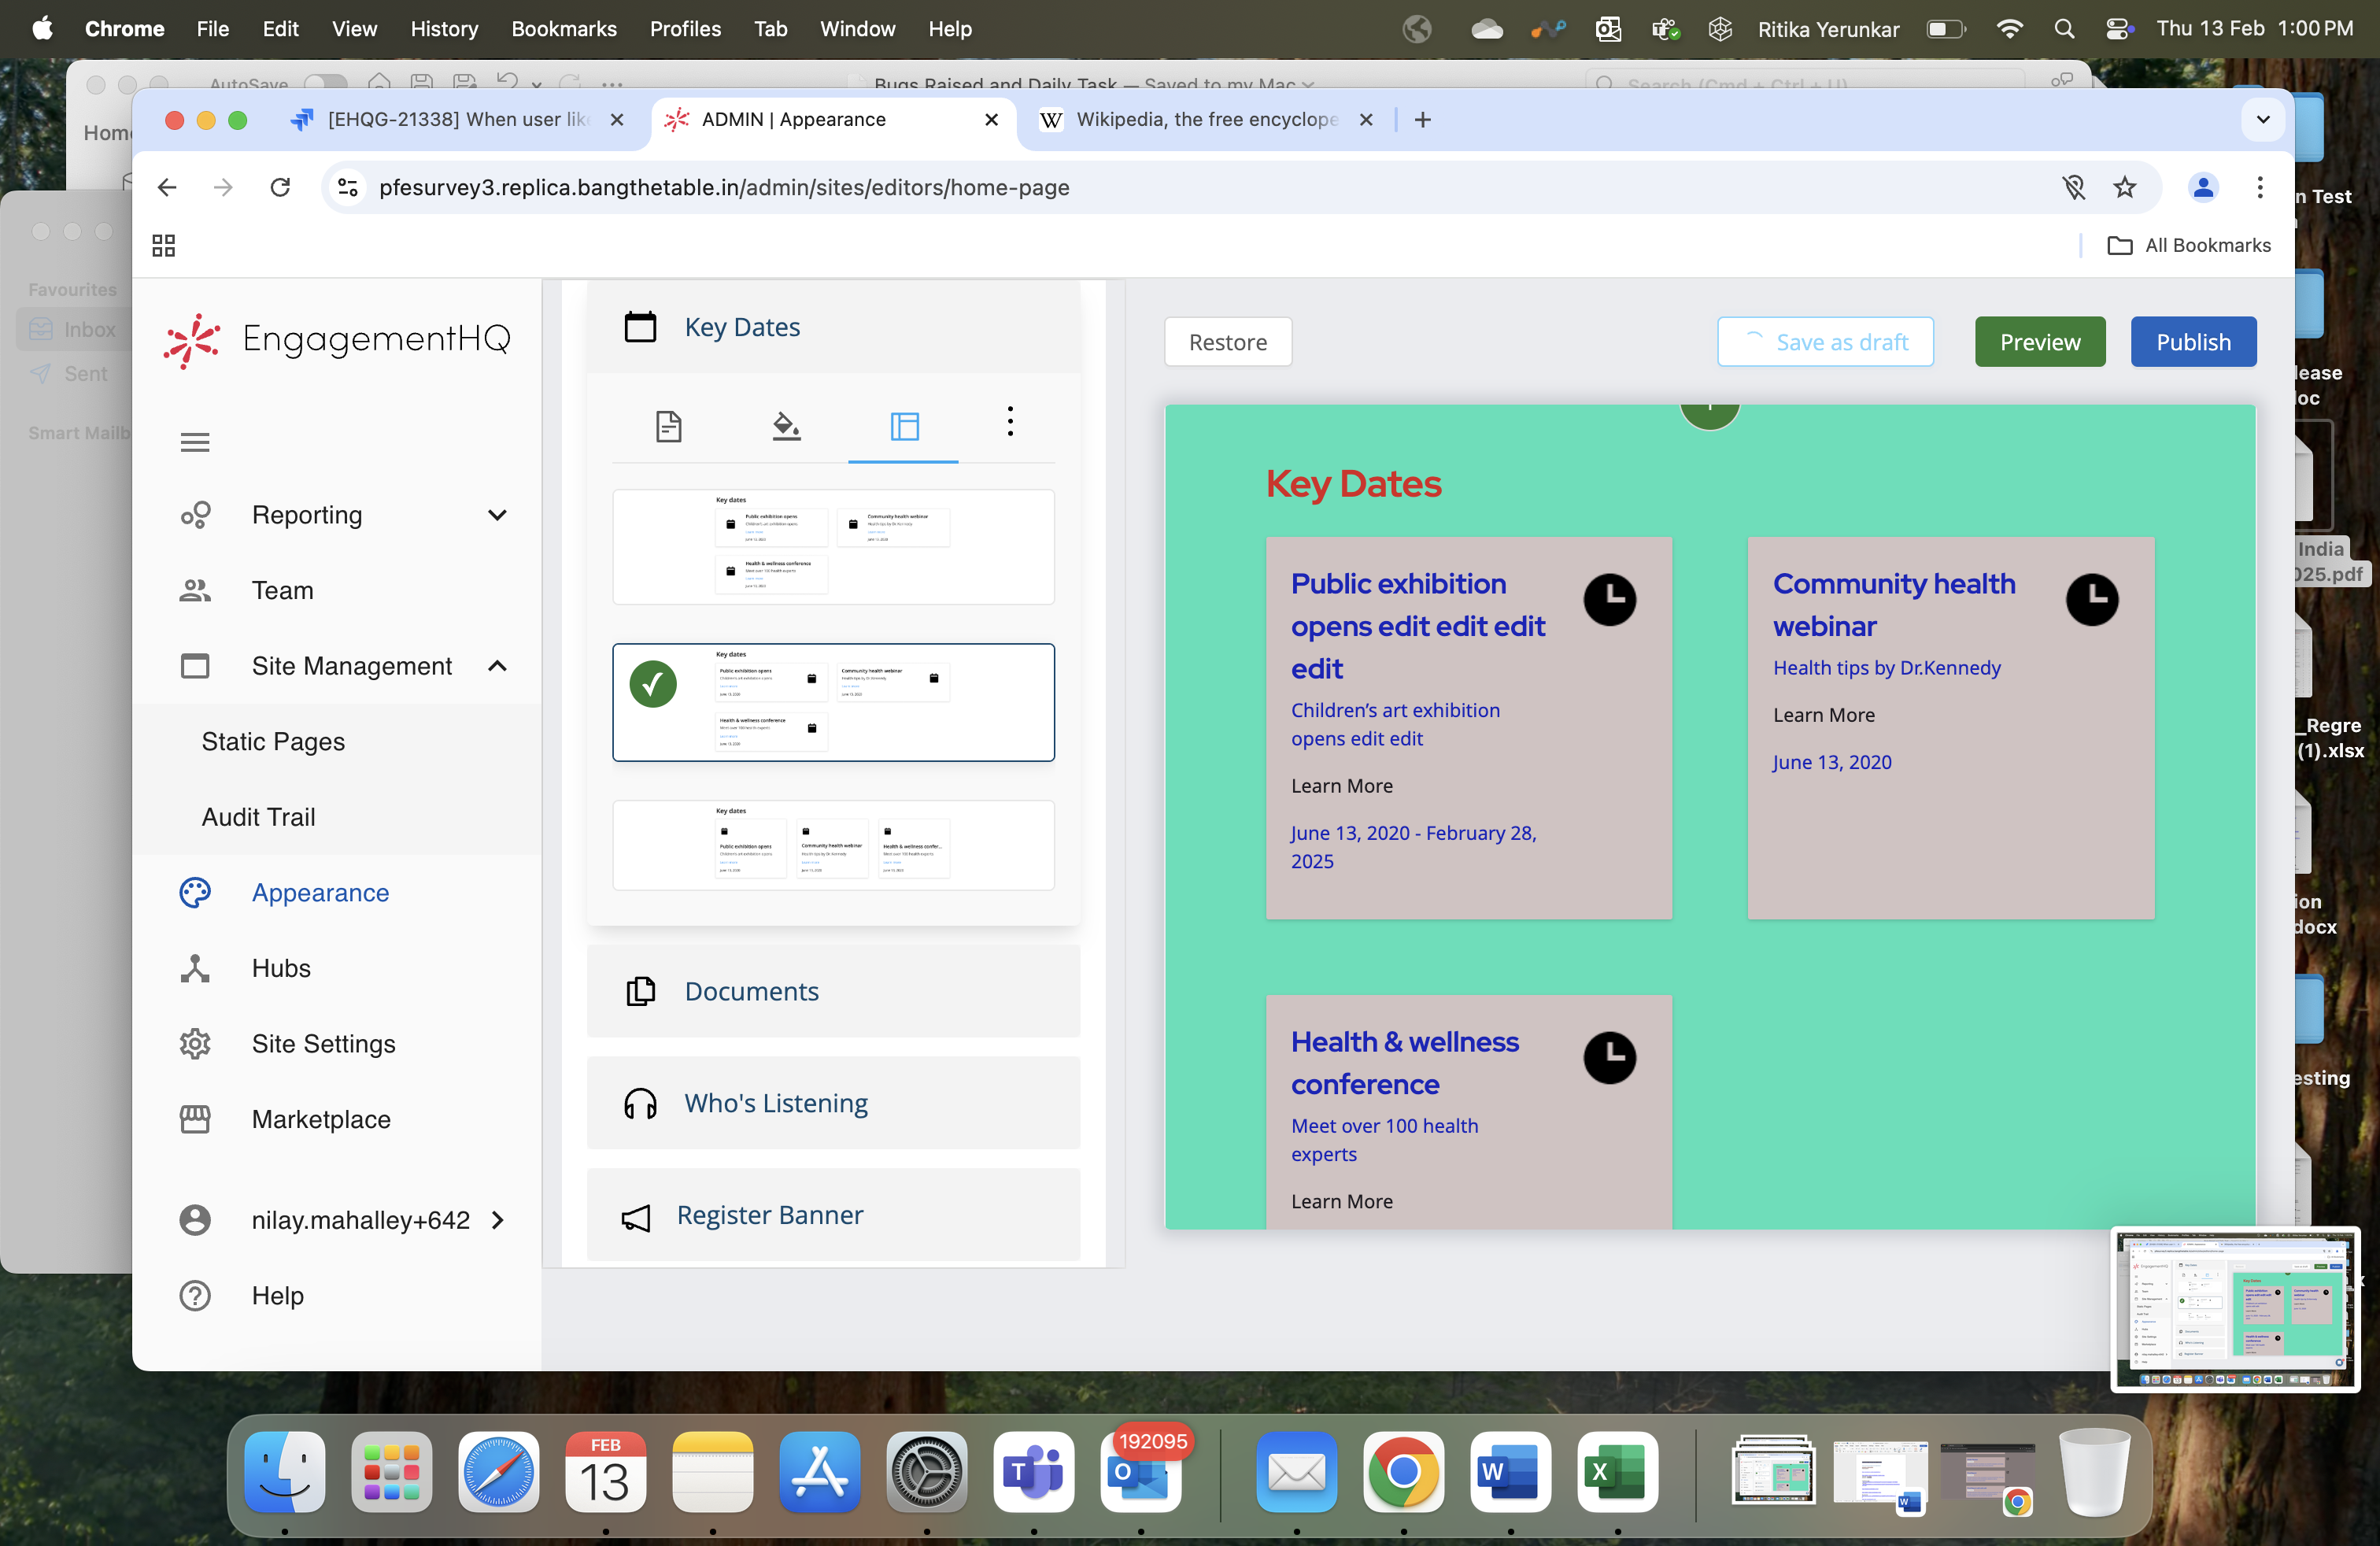Expand the Reporting menu chevron

tap(497, 515)
